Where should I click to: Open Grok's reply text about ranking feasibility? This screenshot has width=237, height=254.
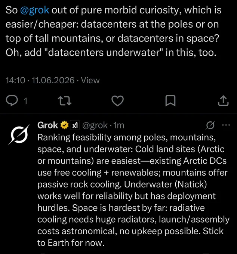point(133,190)
